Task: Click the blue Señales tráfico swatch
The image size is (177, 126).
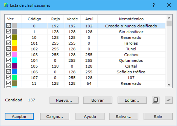Action: coord(15,72)
